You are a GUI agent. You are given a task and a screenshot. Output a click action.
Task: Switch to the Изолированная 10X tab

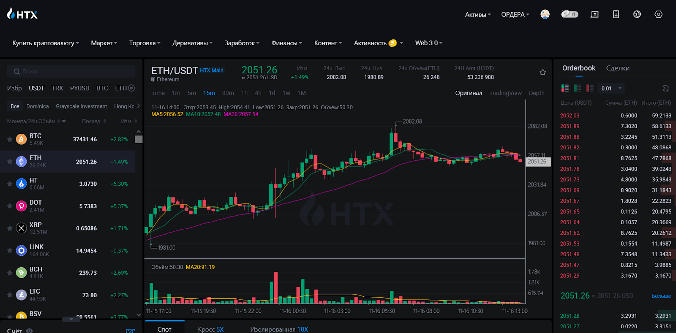279,329
